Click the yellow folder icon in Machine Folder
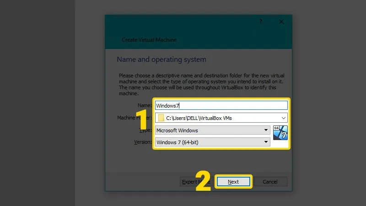 click(x=160, y=118)
